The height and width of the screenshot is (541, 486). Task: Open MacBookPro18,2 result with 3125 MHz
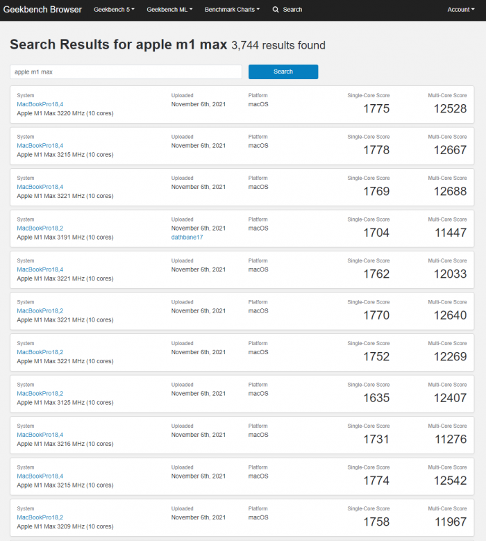tap(40, 393)
